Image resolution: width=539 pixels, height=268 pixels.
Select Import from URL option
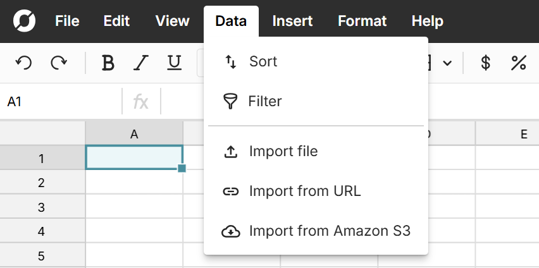click(x=304, y=191)
